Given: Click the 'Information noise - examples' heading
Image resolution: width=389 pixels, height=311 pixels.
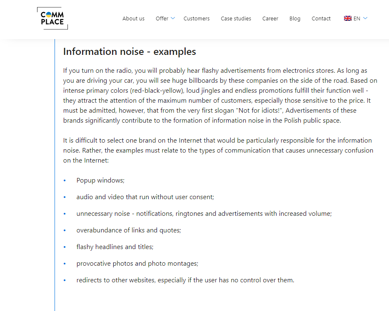Looking at the screenshot, I should click(130, 52).
